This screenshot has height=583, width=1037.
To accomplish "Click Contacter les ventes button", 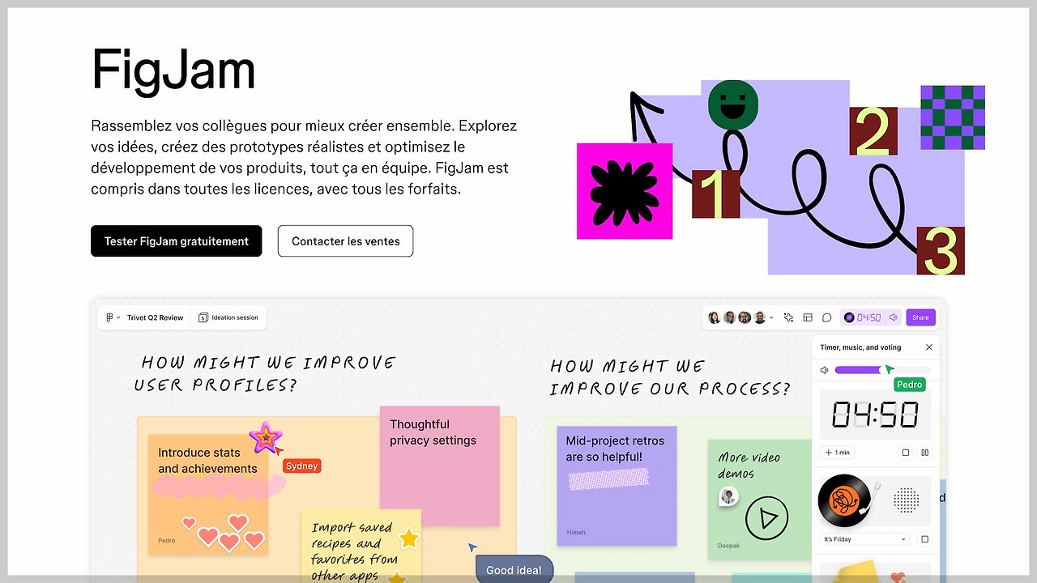I will [346, 241].
